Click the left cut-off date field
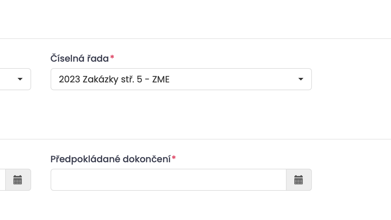 click(3, 180)
